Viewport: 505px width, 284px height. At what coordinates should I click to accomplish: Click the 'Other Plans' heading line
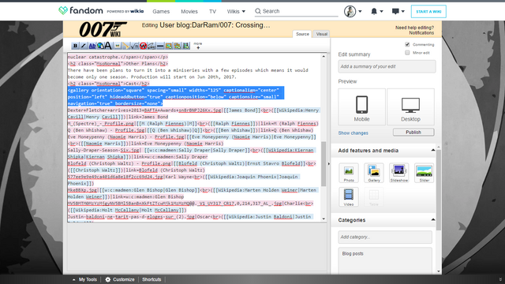pos(118,64)
